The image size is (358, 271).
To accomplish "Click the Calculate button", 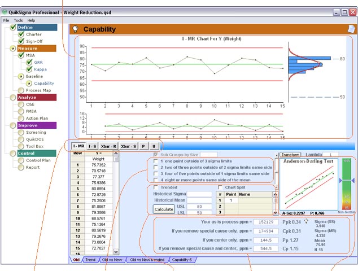I will tap(164, 209).
